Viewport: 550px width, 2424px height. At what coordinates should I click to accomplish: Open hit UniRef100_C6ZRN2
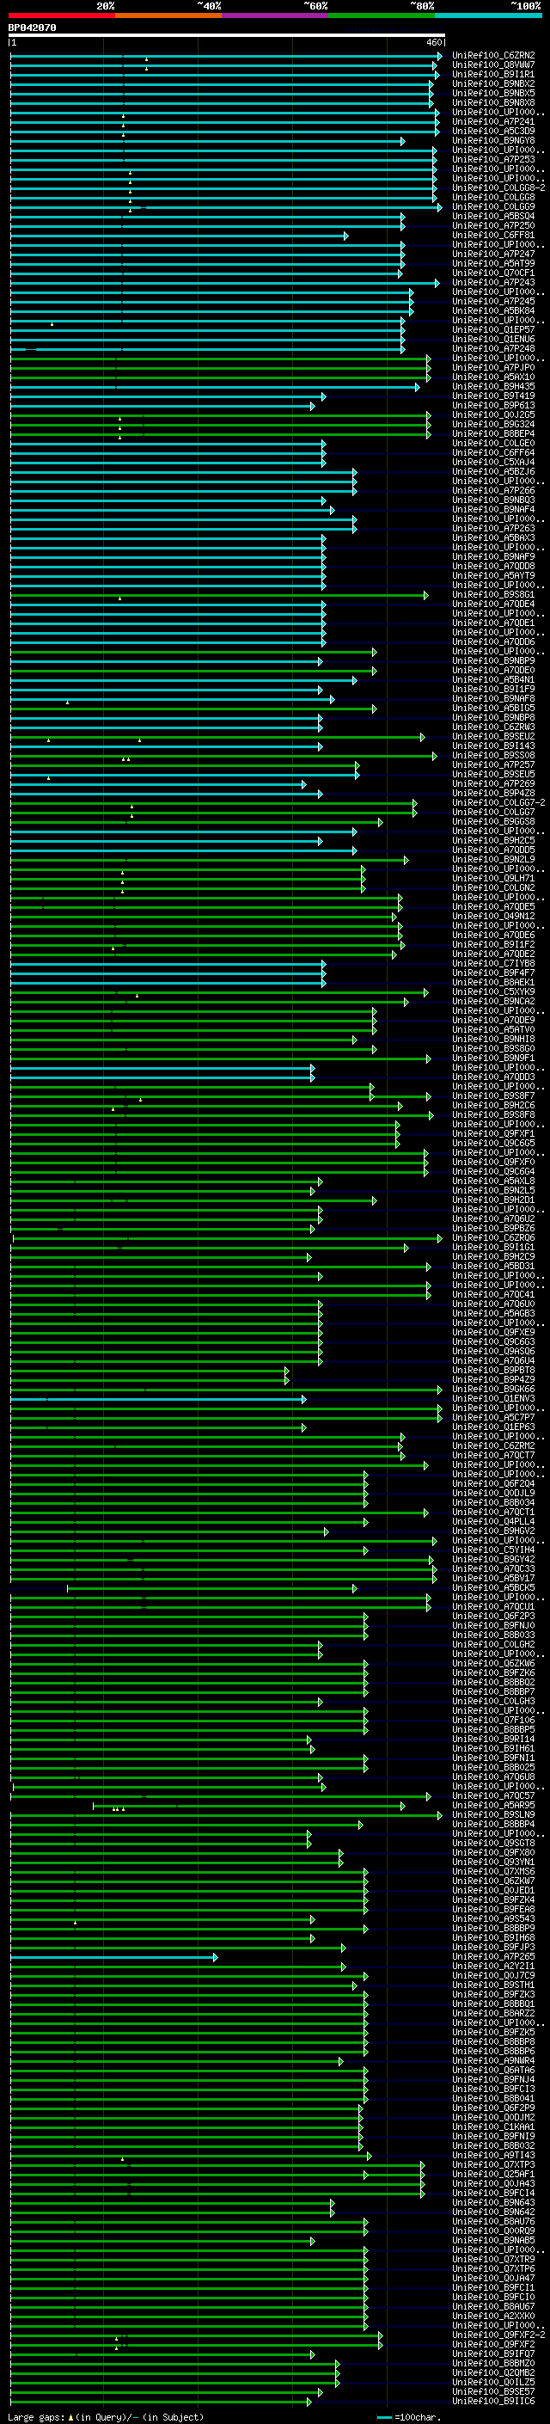click(493, 56)
